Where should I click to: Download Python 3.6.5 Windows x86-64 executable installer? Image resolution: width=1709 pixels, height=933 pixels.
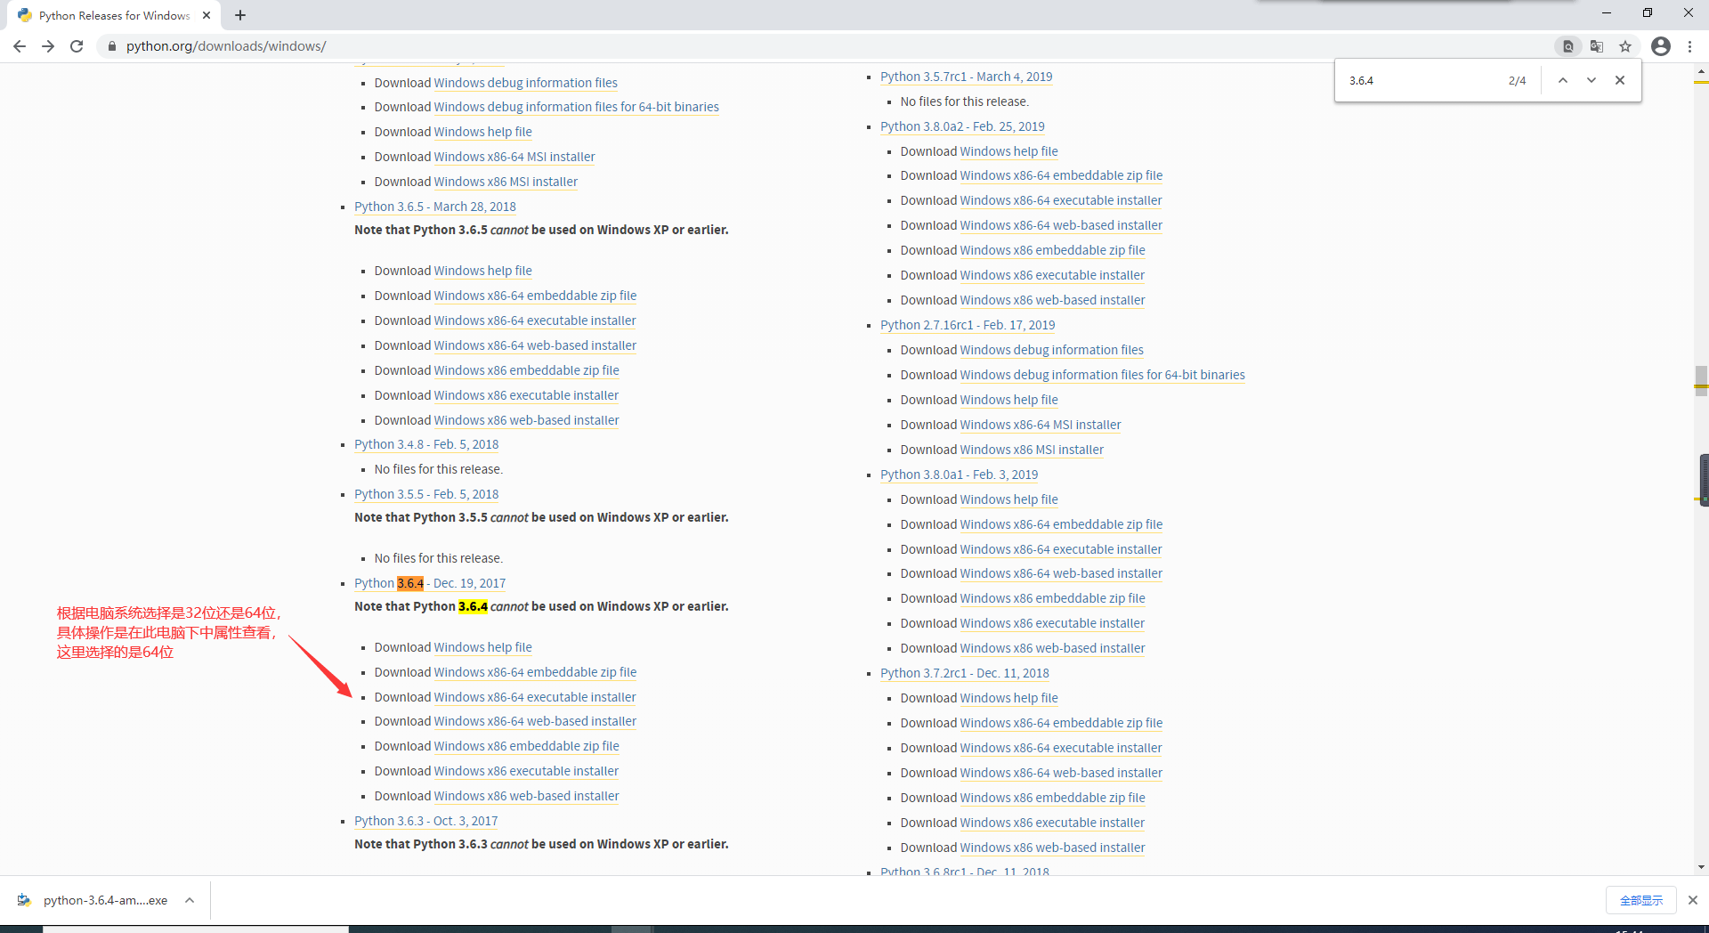click(x=534, y=320)
